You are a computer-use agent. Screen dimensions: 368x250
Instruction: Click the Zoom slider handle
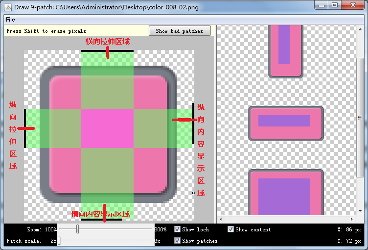pos(78,229)
